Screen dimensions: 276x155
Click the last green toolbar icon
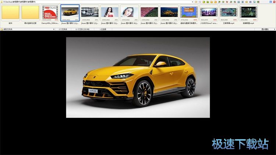point(258,2)
